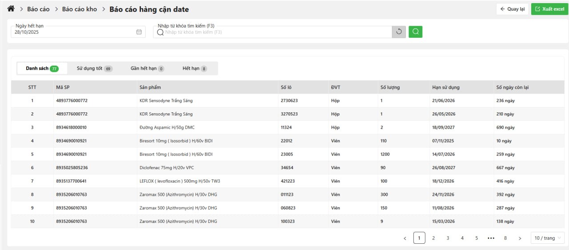Select the Danh sách tab
This screenshot has width=569, height=250.
[x=42, y=68]
